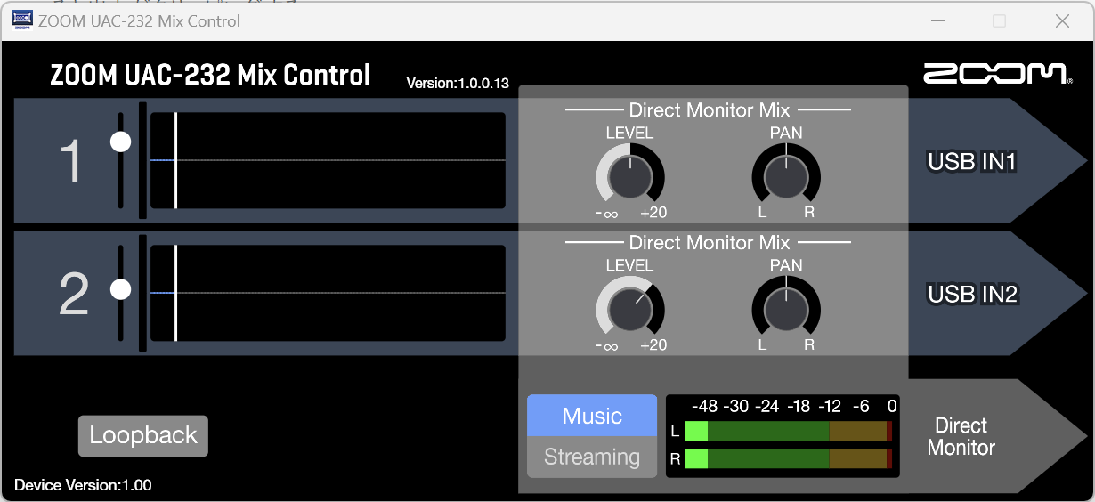1095x502 pixels.
Task: Click the USB IN2 arrow label
Action: 972,294
